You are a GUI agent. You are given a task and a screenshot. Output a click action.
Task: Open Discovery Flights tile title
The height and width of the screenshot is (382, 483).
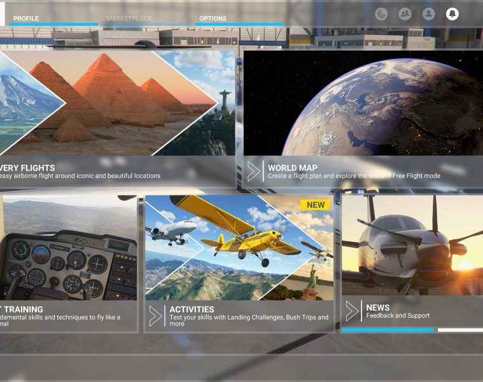[x=27, y=168]
